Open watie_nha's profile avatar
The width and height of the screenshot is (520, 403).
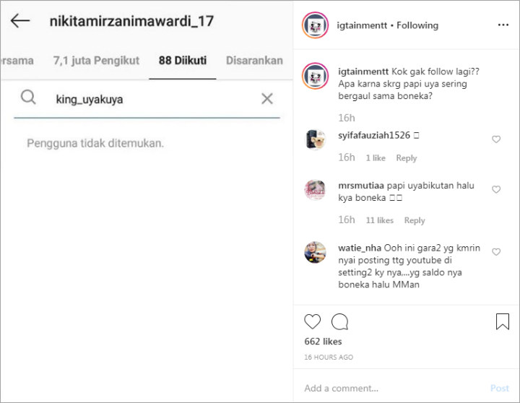315,252
